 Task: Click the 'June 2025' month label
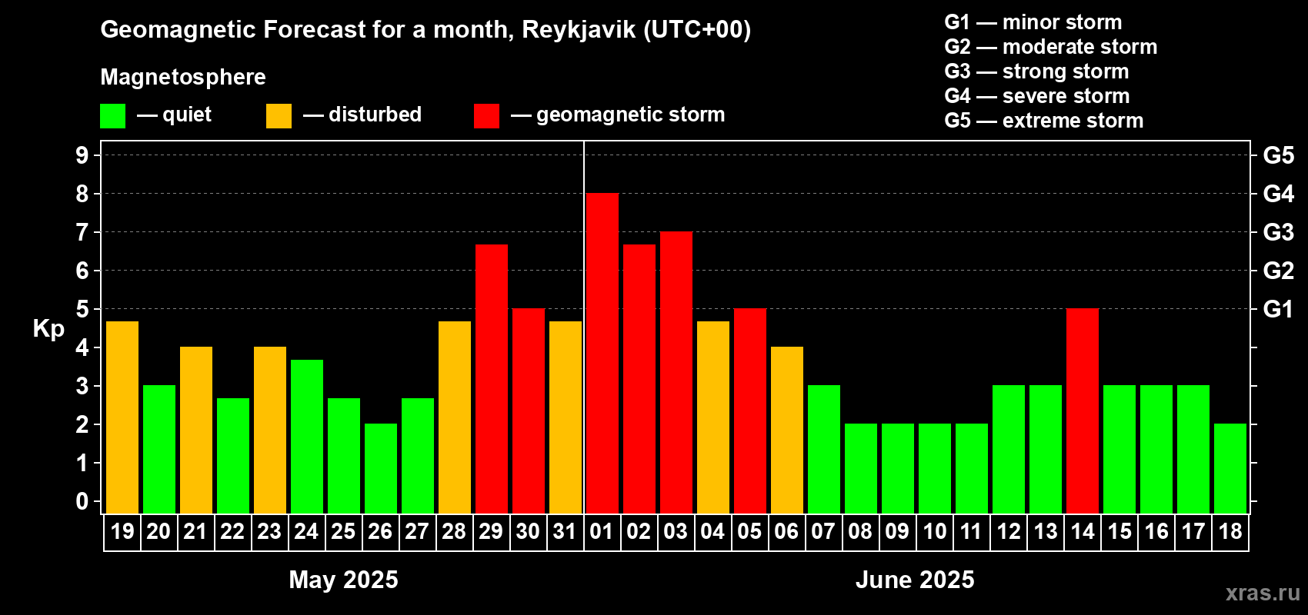click(x=915, y=580)
